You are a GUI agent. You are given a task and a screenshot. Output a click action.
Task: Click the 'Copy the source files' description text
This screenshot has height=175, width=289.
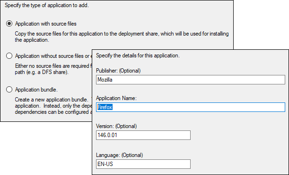pos(122,37)
